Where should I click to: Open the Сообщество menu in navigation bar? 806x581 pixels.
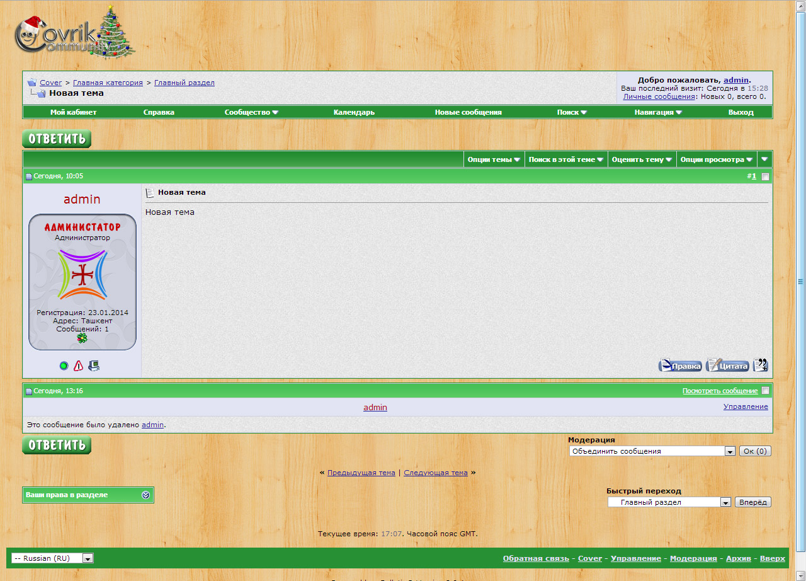251,112
